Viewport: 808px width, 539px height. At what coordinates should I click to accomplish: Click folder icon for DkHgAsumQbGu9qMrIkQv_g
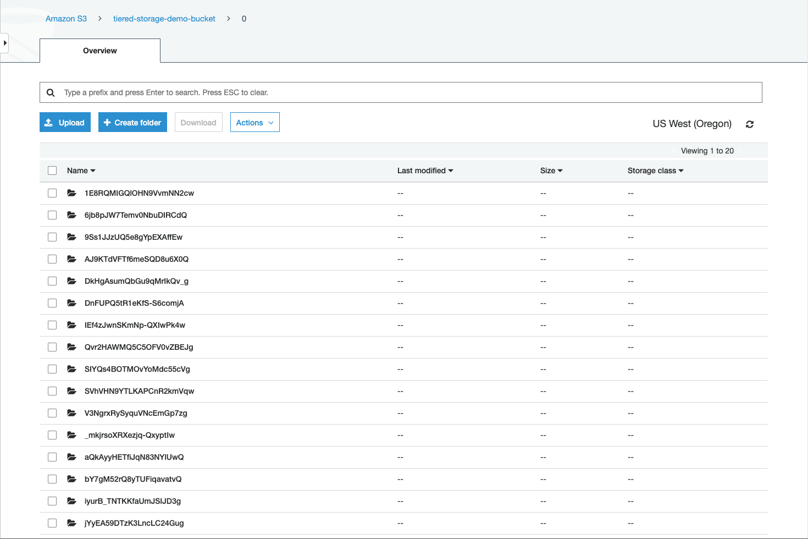pos(71,281)
